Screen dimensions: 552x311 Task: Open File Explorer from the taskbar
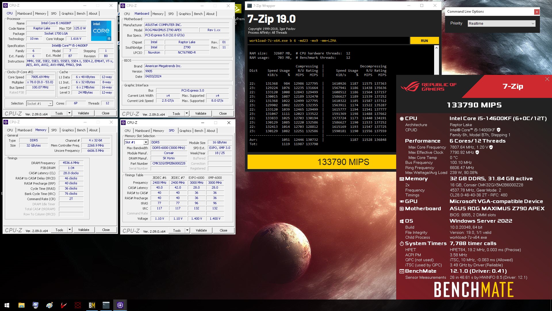pos(21,305)
